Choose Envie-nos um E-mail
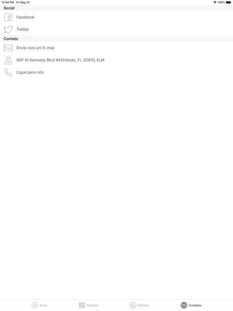 pyautogui.click(x=116, y=48)
